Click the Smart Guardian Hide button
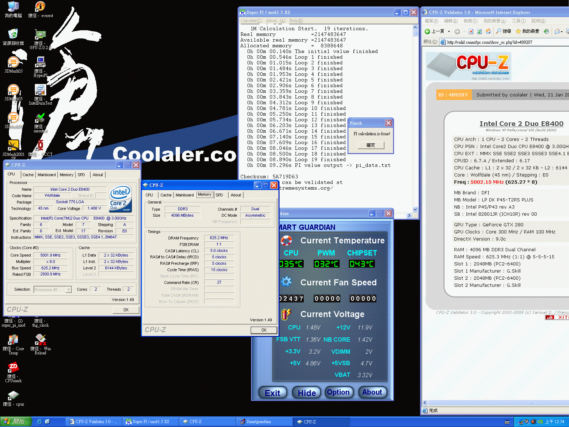This screenshot has width=569, height=427. pyautogui.click(x=307, y=393)
